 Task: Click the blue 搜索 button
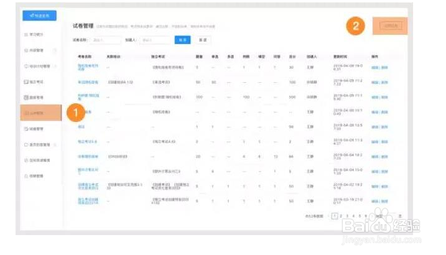pos(183,40)
